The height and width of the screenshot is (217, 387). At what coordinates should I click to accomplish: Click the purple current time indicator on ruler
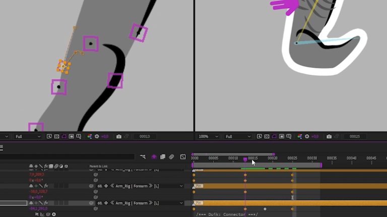coord(245,159)
